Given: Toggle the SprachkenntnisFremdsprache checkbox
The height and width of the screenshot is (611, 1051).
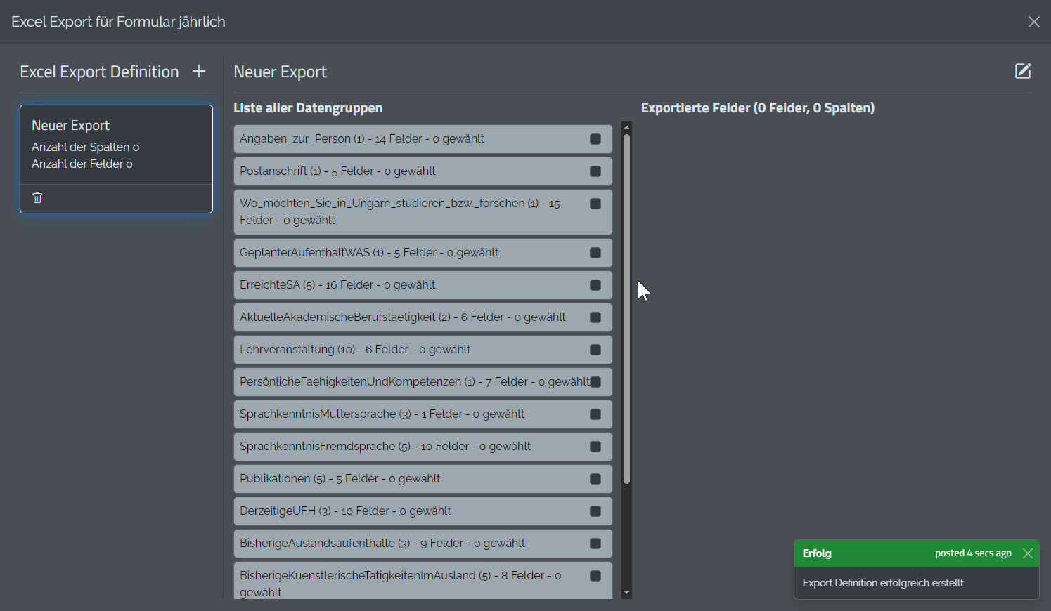Looking at the screenshot, I should (x=595, y=446).
